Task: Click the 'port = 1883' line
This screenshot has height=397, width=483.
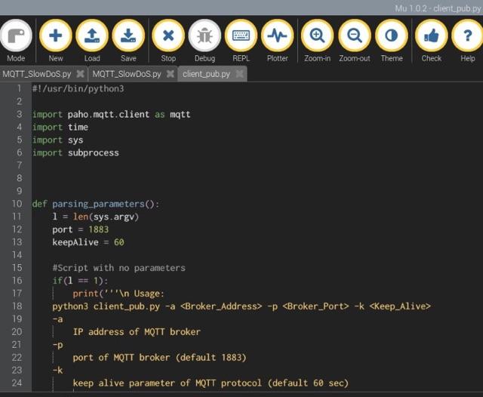Action: click(x=81, y=229)
